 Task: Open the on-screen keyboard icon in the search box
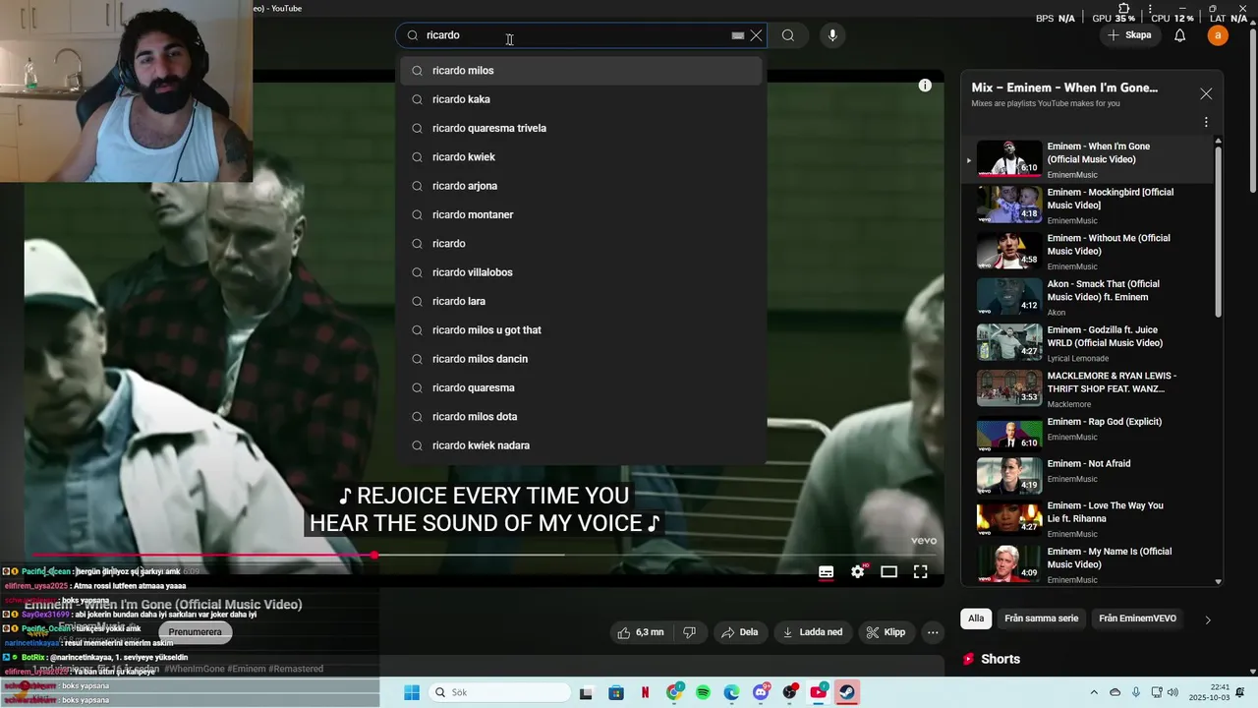click(x=738, y=35)
